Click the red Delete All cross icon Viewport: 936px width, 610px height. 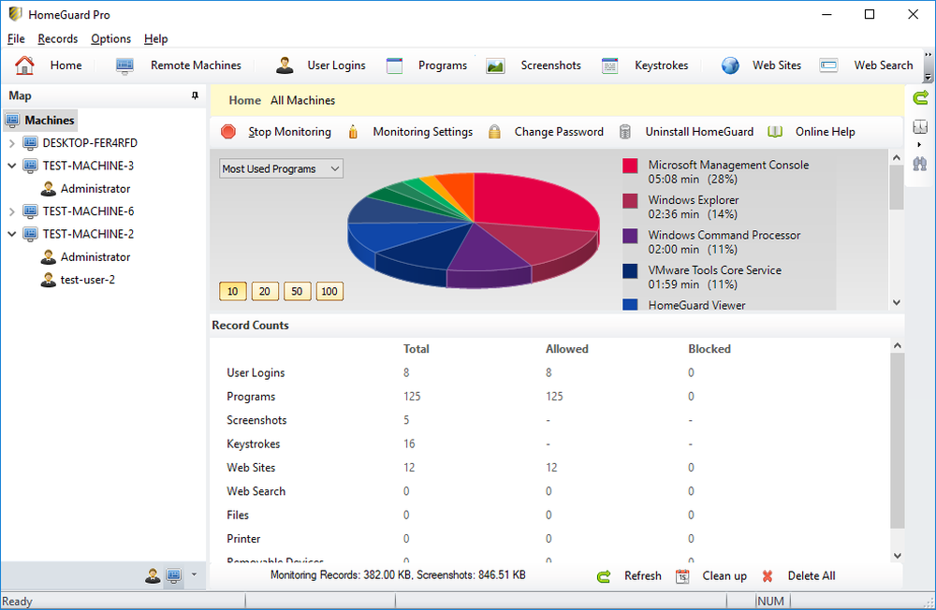(x=768, y=576)
